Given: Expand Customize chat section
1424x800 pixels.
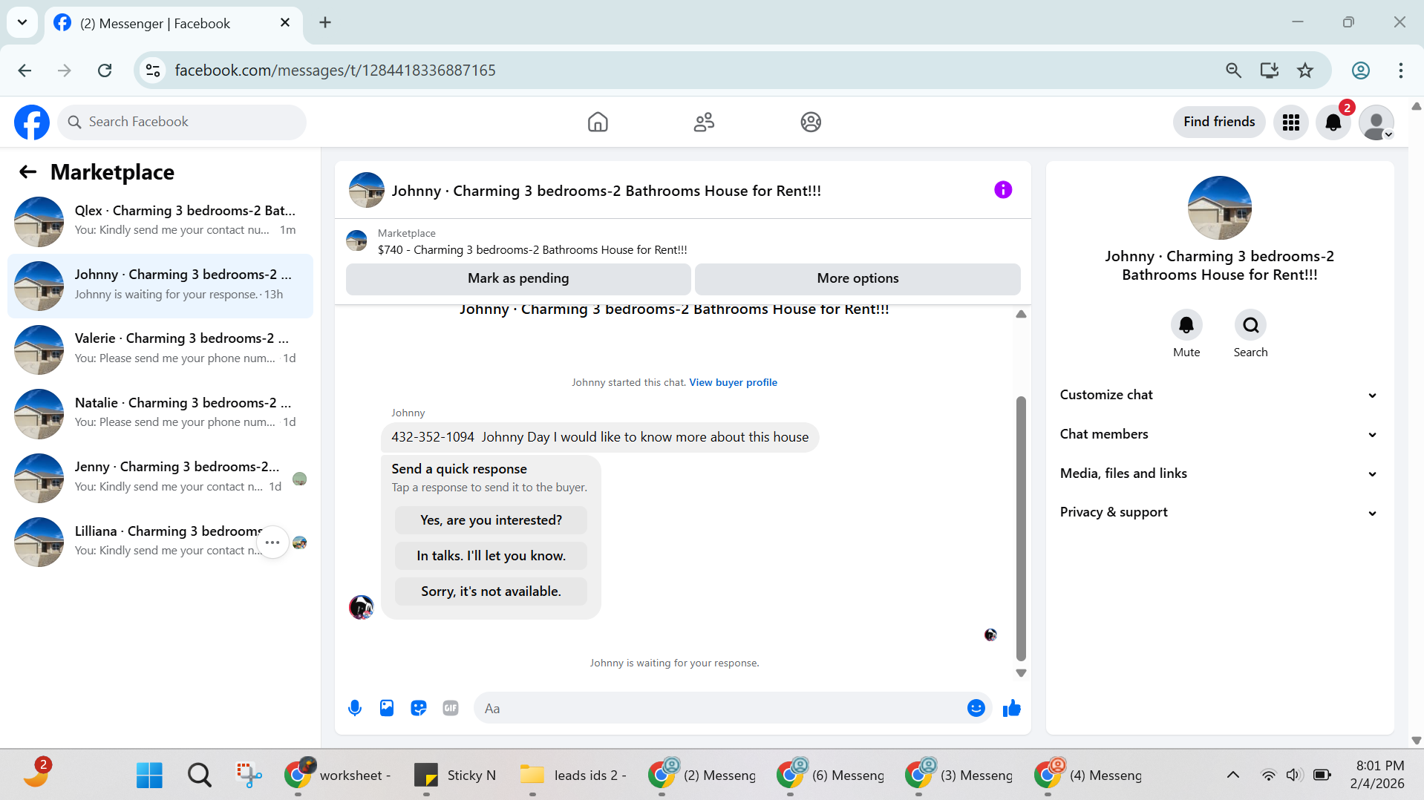Looking at the screenshot, I should coord(1219,395).
